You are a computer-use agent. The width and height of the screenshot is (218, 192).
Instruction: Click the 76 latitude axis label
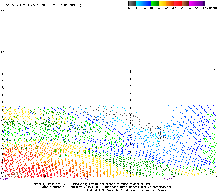pos(2,89)
